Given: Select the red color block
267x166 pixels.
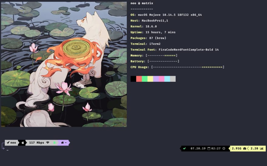Looking at the screenshot, I should click(x=139, y=79).
